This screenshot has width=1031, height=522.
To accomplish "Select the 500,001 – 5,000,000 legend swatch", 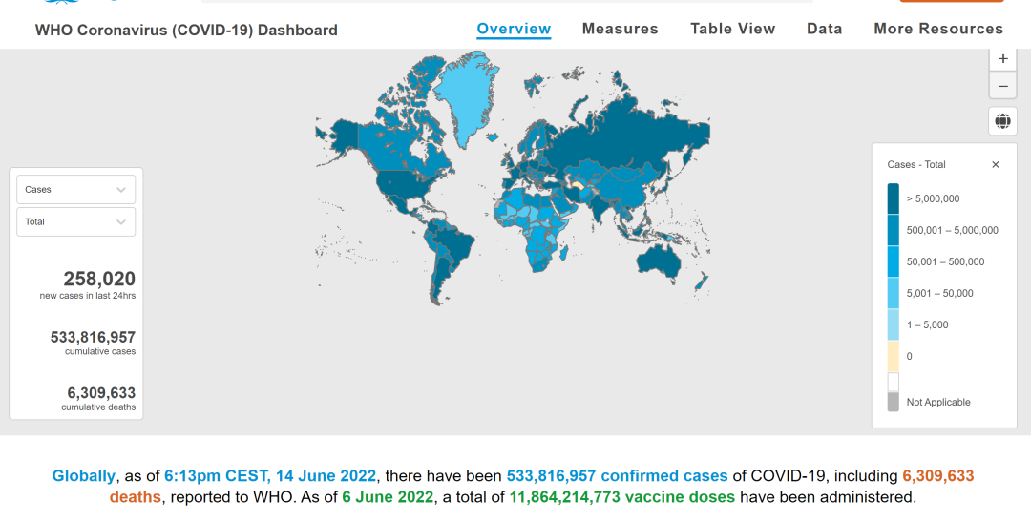I will [x=893, y=230].
